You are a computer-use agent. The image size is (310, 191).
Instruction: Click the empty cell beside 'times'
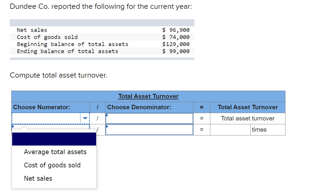click(x=230, y=130)
